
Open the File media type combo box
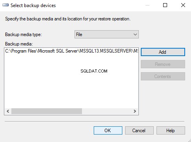107,35
